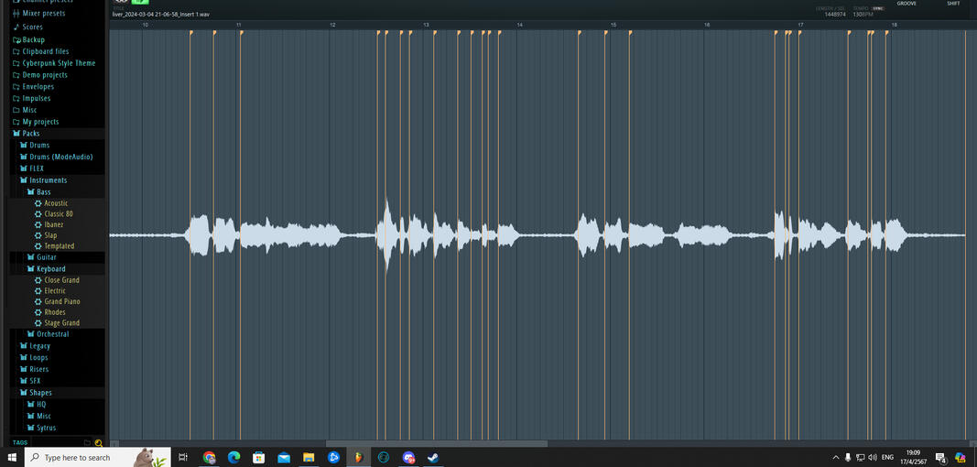The height and width of the screenshot is (467, 977).
Task: Toggle the tempo SYNC switch
Action: (877, 8)
